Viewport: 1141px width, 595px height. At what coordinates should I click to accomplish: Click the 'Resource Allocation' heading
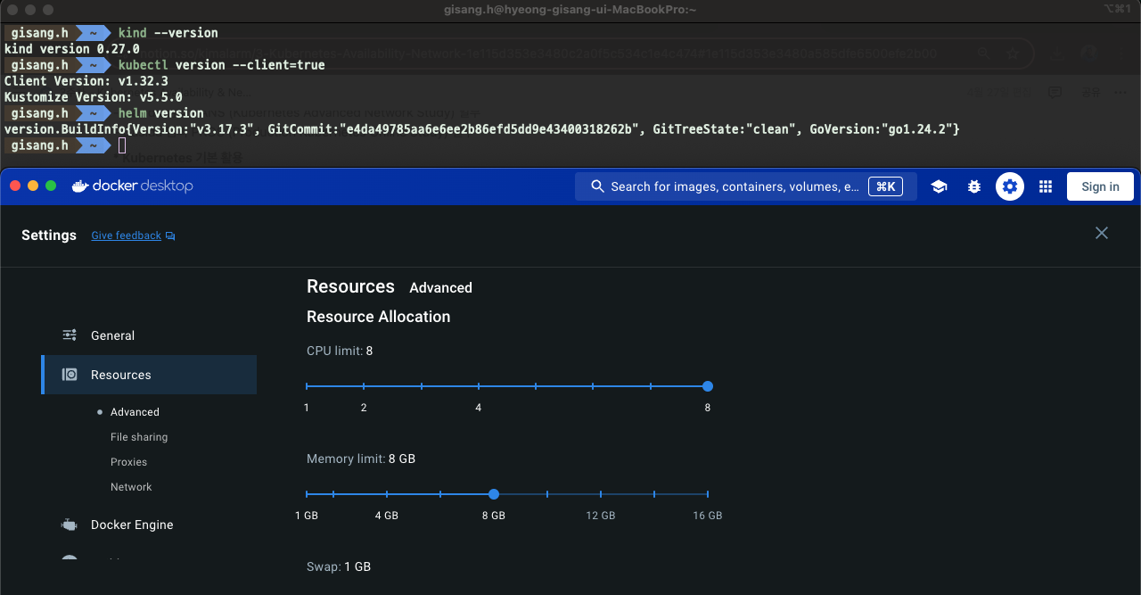[378, 317]
